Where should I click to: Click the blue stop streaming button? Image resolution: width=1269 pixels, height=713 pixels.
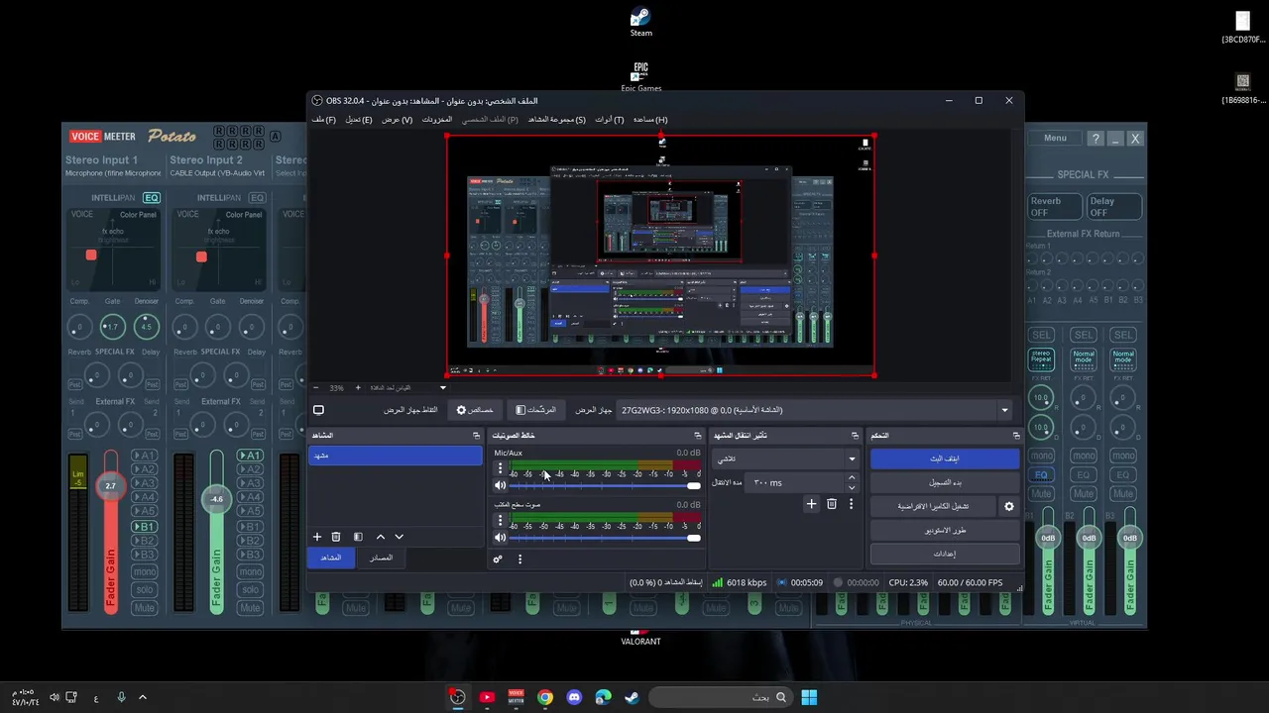click(945, 458)
